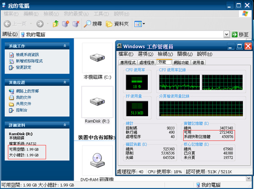Click the 認可使用: 513K / 5211K status
The width and height of the screenshot is (254, 189).
point(209,172)
